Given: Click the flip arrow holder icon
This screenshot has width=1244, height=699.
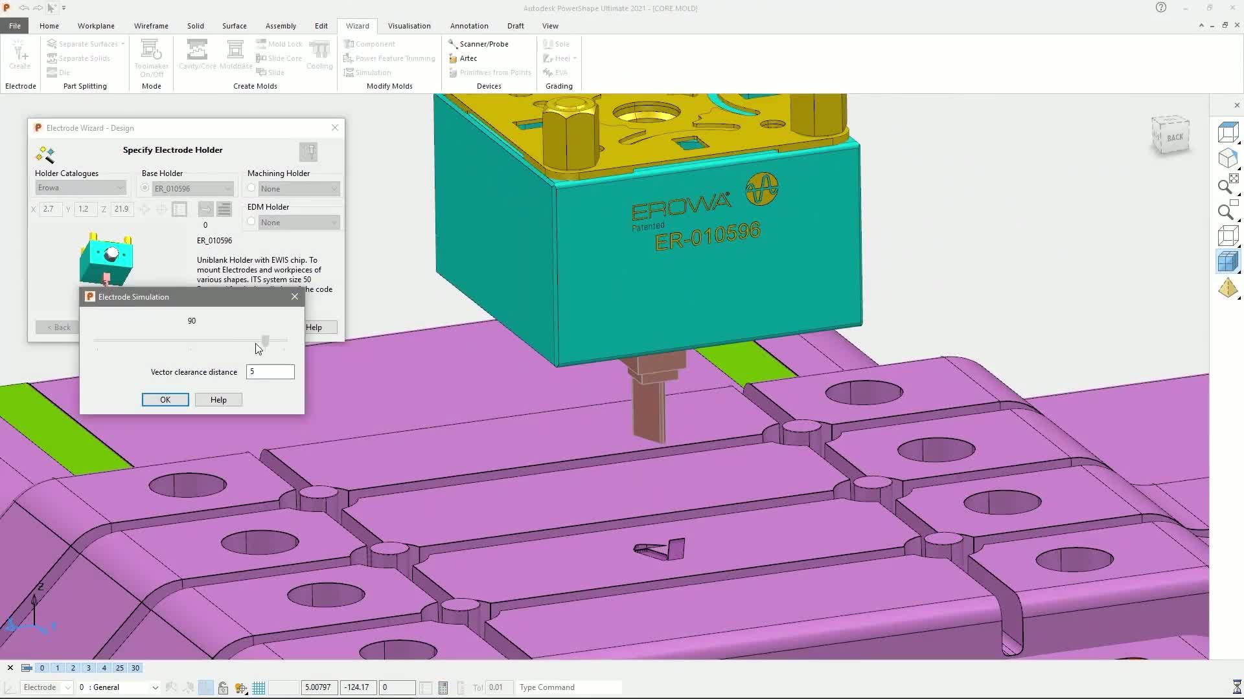Looking at the screenshot, I should [x=205, y=209].
